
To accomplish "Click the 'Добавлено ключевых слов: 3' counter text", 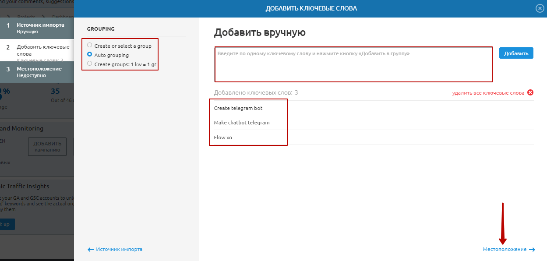I will pyautogui.click(x=256, y=92).
